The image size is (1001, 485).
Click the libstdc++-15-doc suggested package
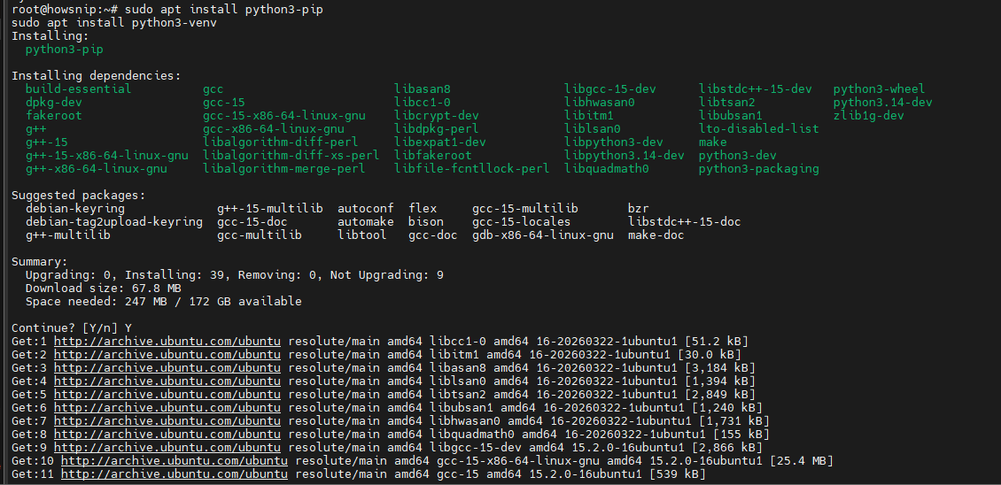(x=685, y=222)
